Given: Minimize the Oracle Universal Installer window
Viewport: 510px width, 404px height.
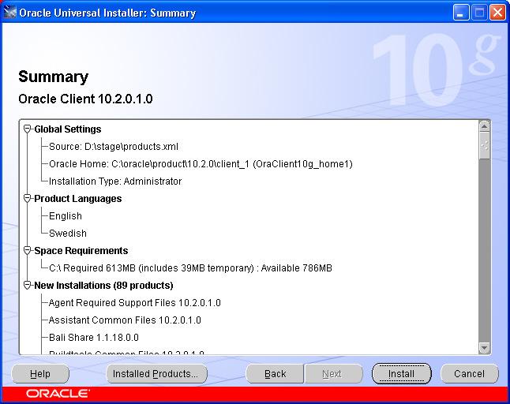Looking at the screenshot, I should [460, 13].
